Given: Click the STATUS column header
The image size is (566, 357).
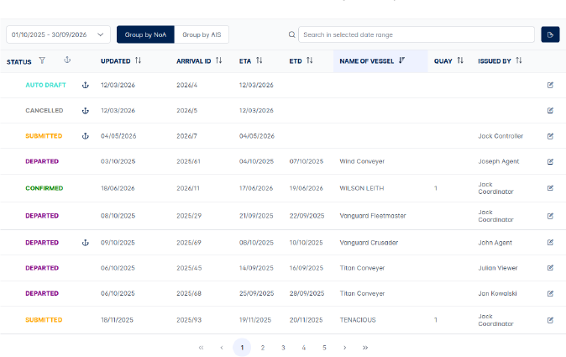Looking at the screenshot, I should point(18,62).
